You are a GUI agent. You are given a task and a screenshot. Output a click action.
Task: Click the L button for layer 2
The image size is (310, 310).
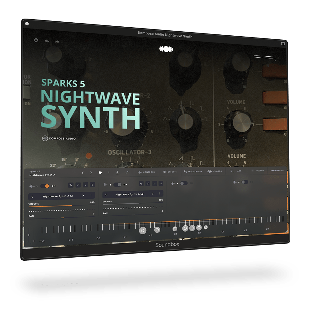[x=155, y=183]
